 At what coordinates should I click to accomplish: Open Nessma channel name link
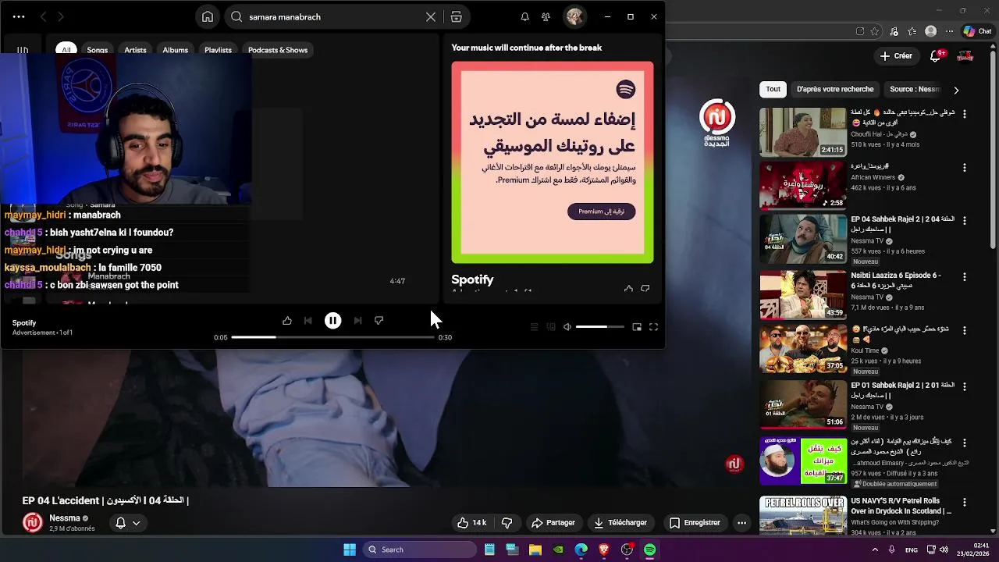[x=65, y=518]
